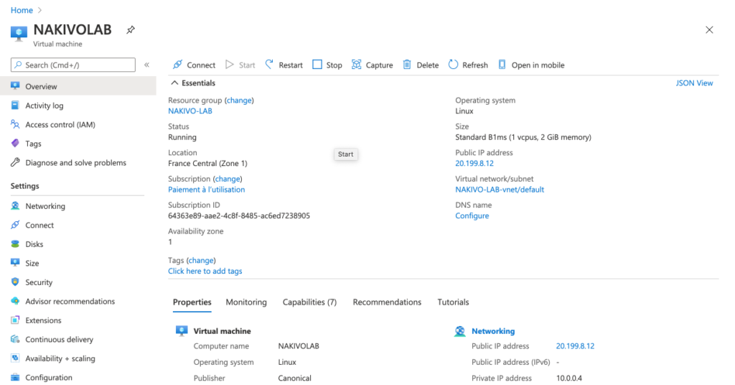Screen dimensions: 735x385
Task: Open NAKIVO-LAB resource group link
Action: tap(190, 111)
